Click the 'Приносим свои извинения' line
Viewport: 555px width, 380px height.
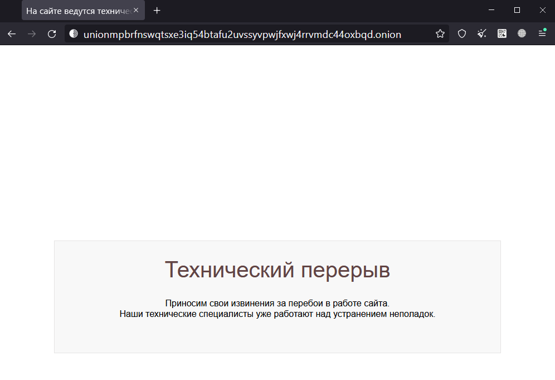point(277,304)
